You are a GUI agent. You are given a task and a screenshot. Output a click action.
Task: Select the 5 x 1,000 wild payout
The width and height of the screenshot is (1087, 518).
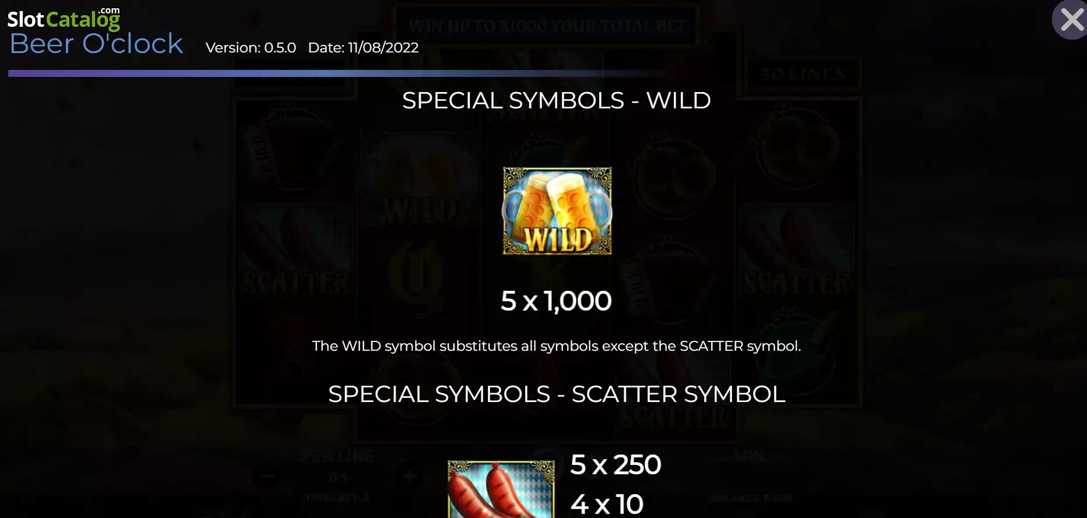tap(556, 301)
